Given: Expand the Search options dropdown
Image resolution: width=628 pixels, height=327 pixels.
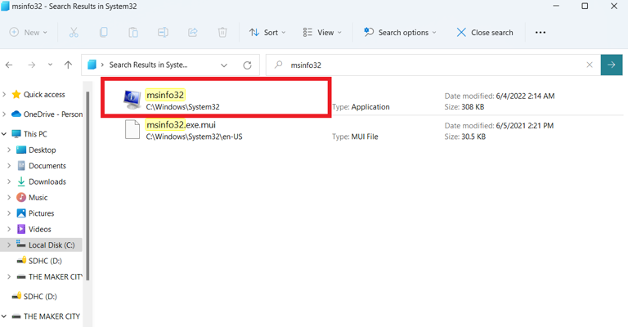Looking at the screenshot, I should [400, 33].
